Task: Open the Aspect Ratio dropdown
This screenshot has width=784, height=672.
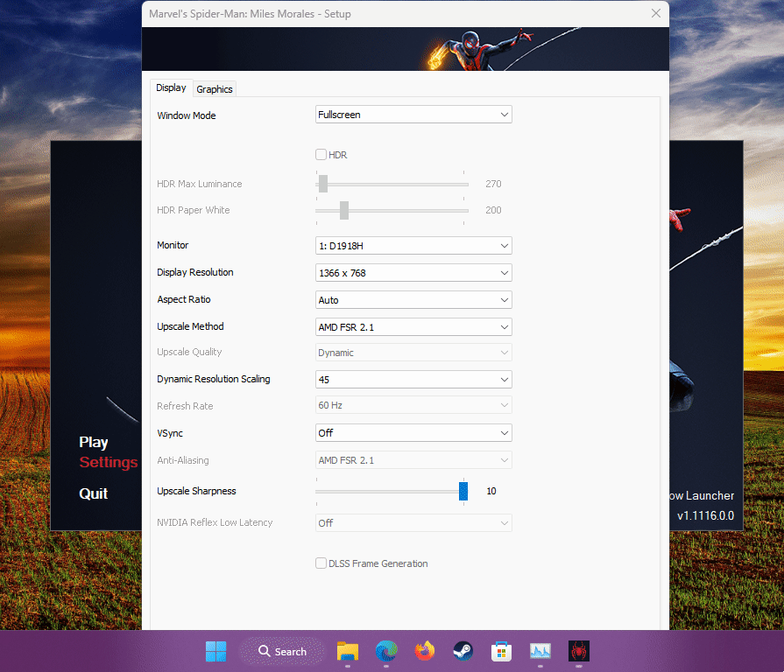Action: (413, 300)
